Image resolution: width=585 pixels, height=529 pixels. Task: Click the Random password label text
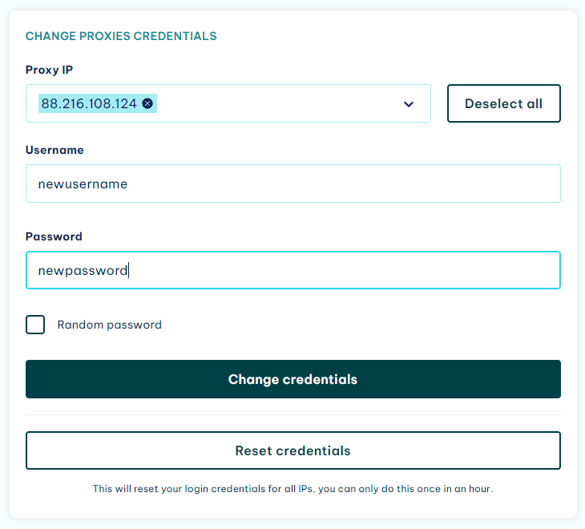point(109,325)
